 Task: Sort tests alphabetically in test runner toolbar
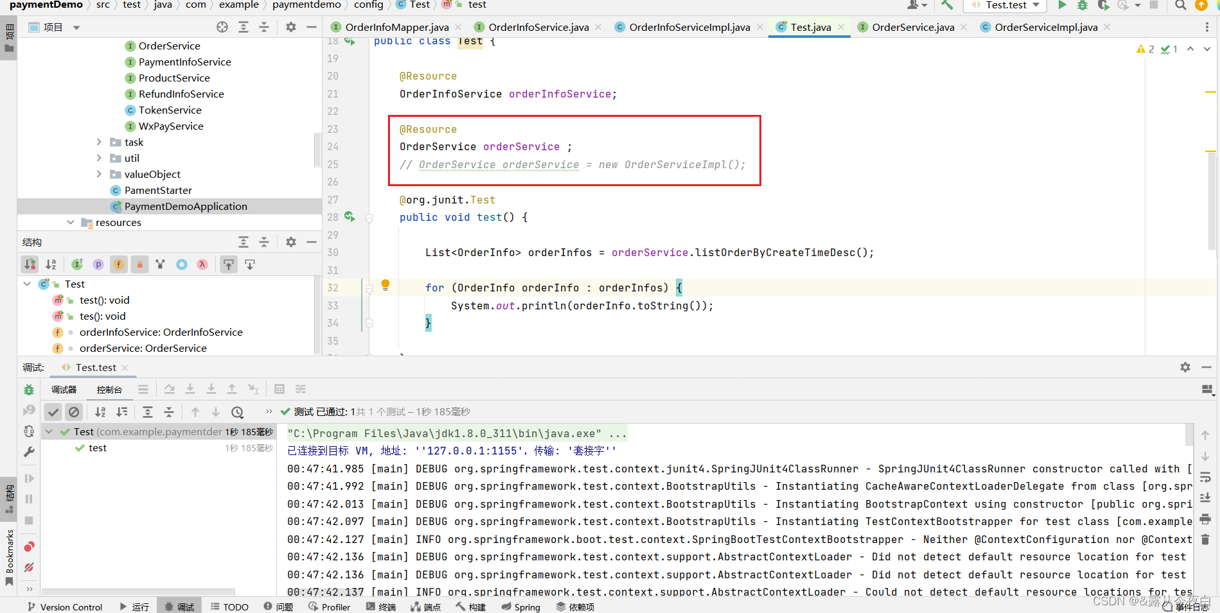[100, 411]
